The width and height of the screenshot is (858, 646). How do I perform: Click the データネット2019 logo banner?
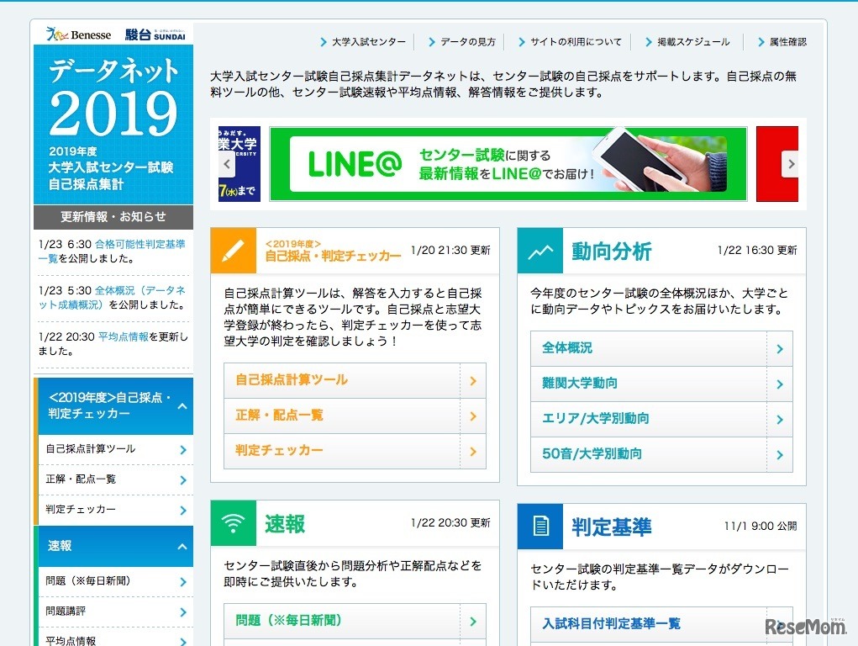[113, 118]
